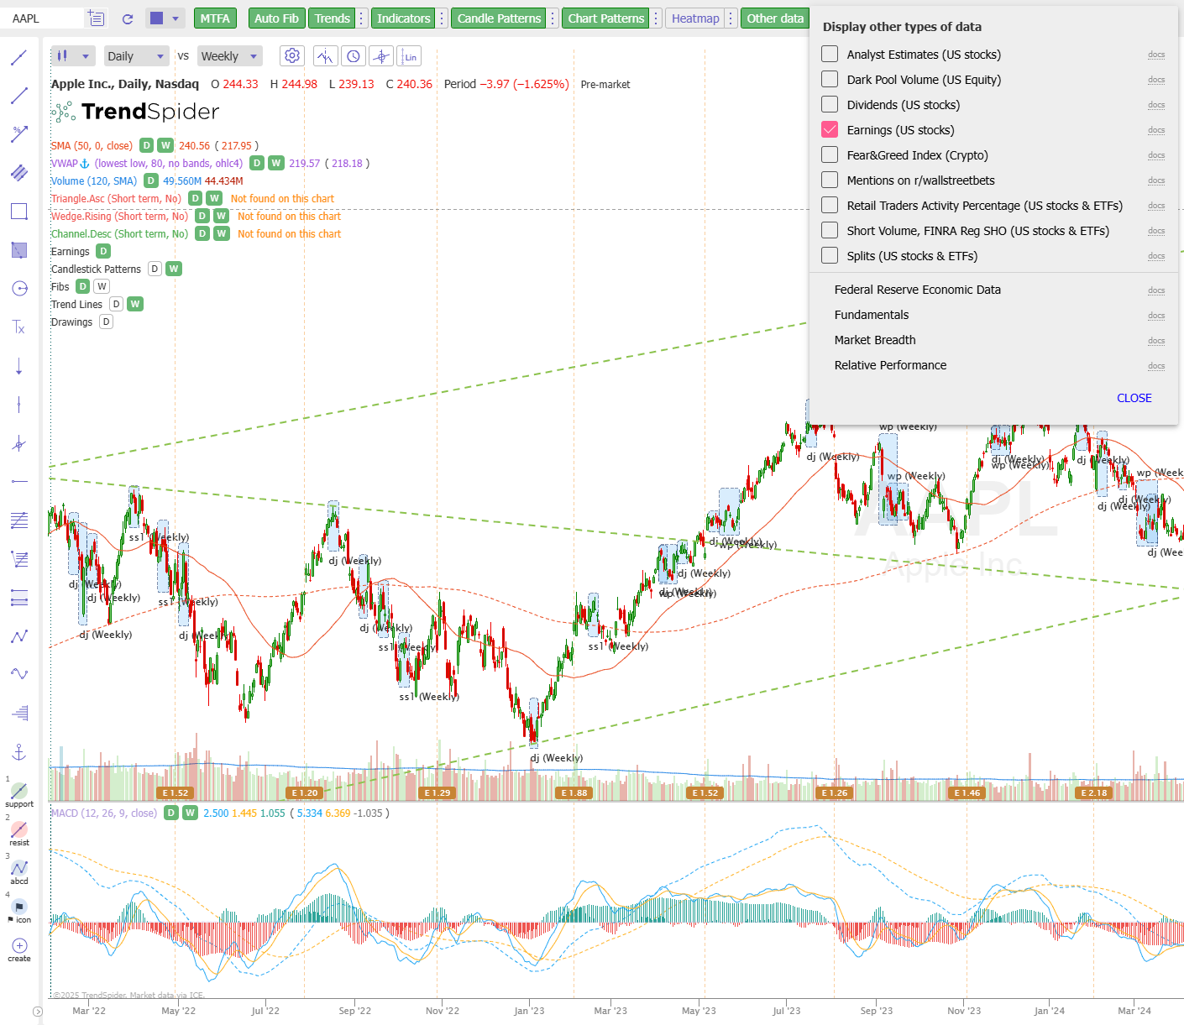
Task: Open Market Breadth data entry
Action: tap(875, 340)
